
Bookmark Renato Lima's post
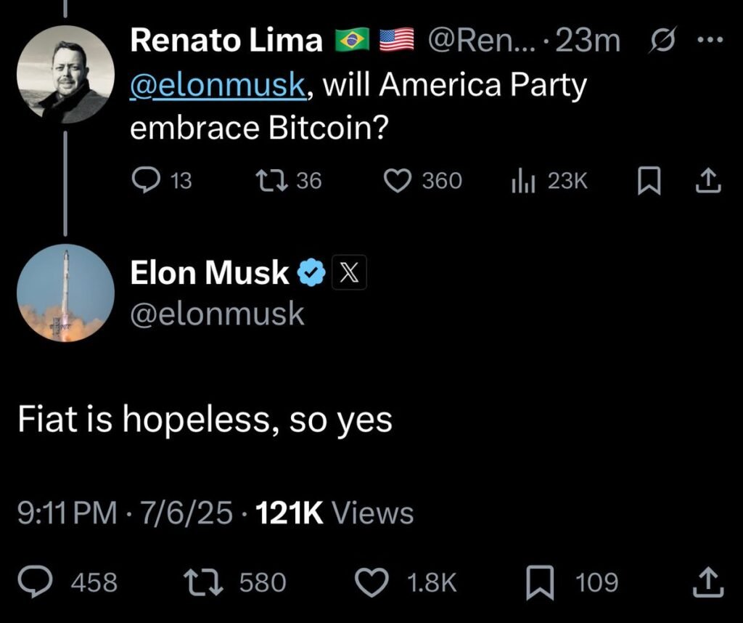coord(649,181)
